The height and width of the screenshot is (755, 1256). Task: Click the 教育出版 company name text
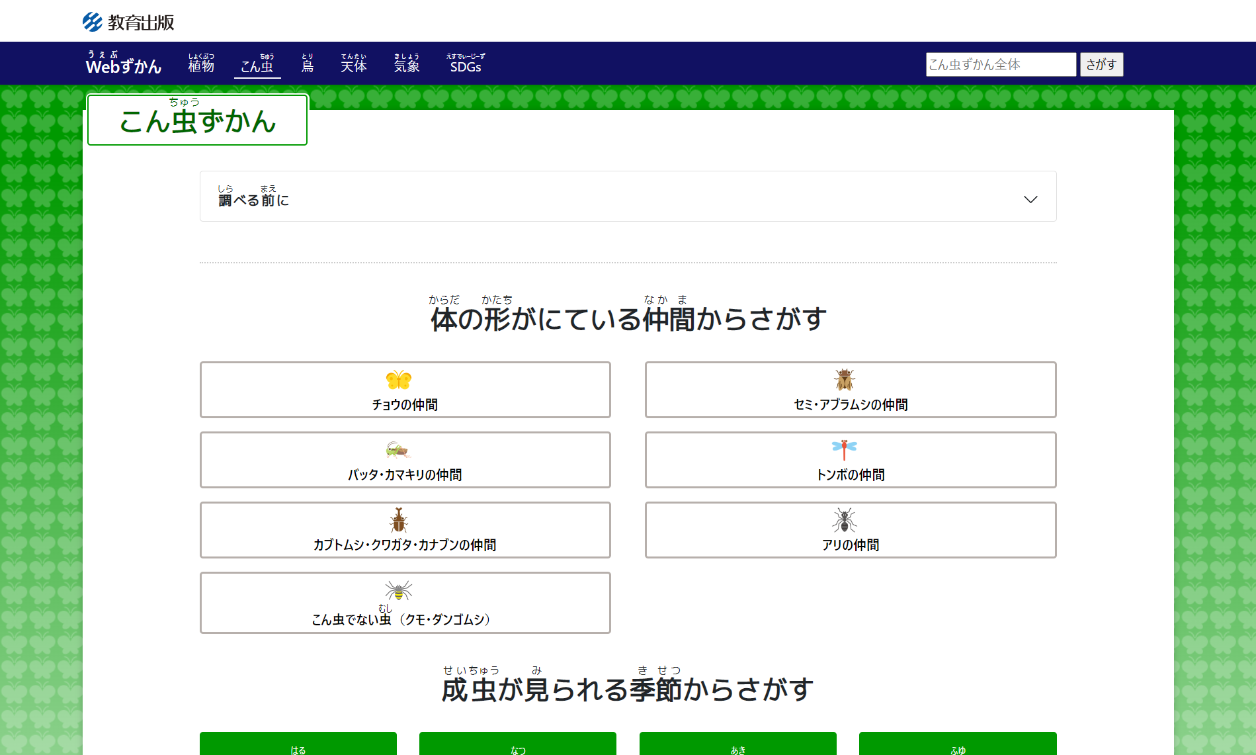(x=141, y=22)
